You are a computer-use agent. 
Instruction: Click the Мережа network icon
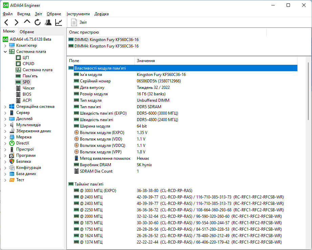coord(12,137)
